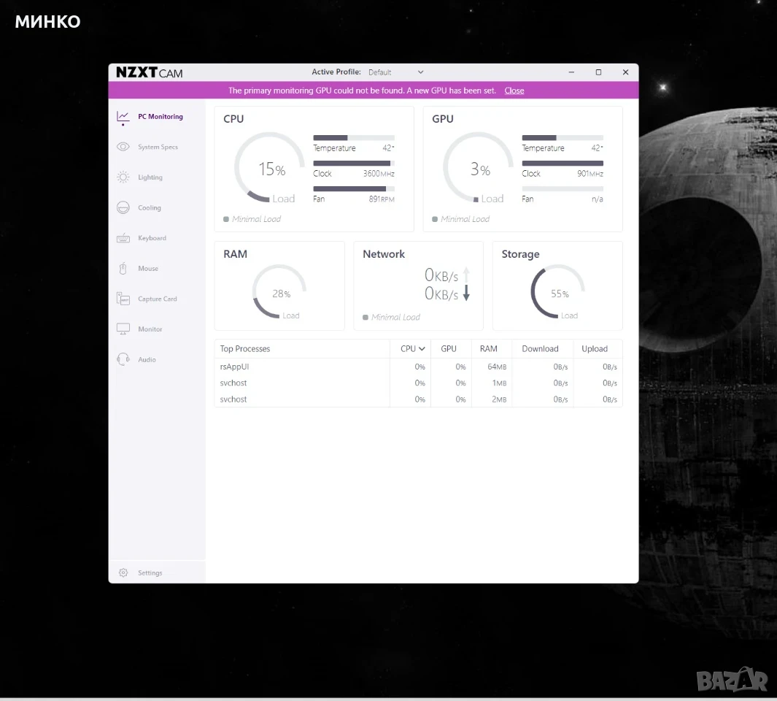Open Settings at sidebar bottom
The height and width of the screenshot is (701, 777).
[150, 572]
